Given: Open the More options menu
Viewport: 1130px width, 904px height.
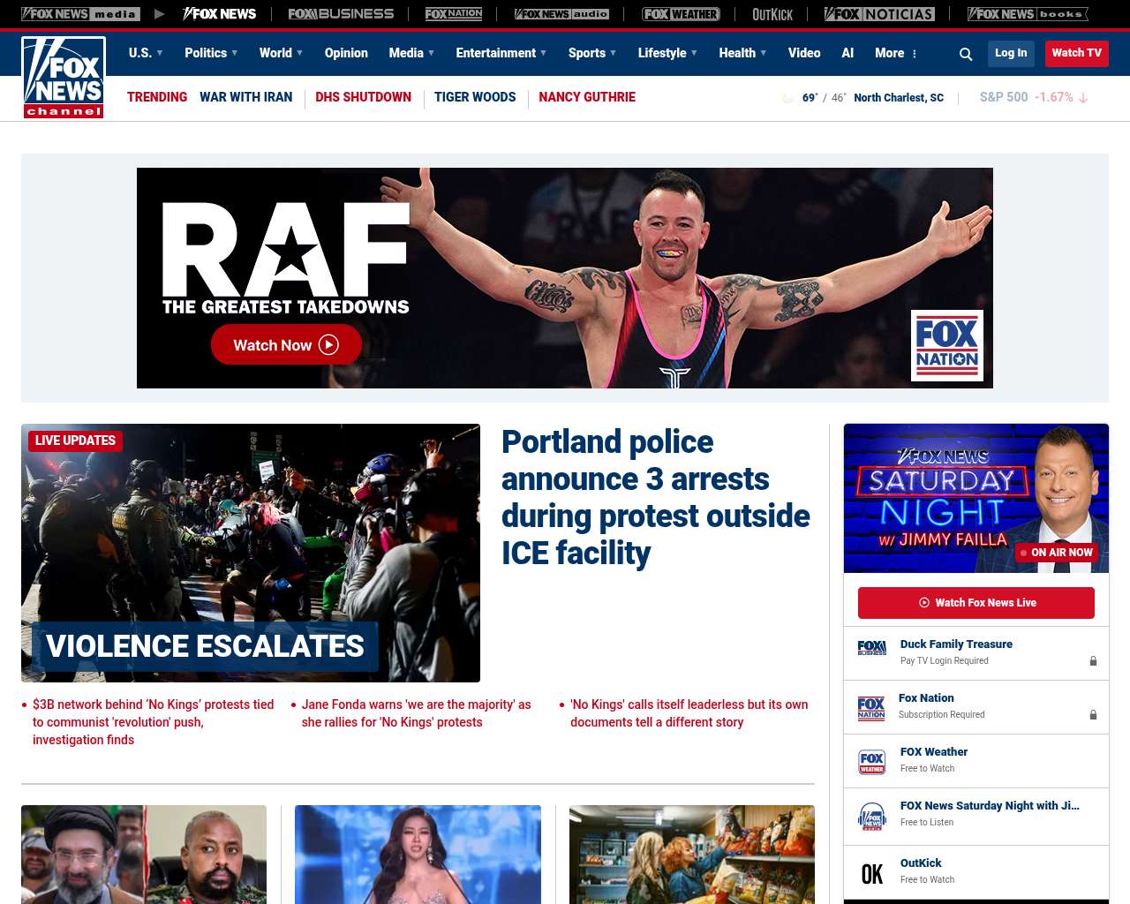Looking at the screenshot, I should click(x=896, y=53).
